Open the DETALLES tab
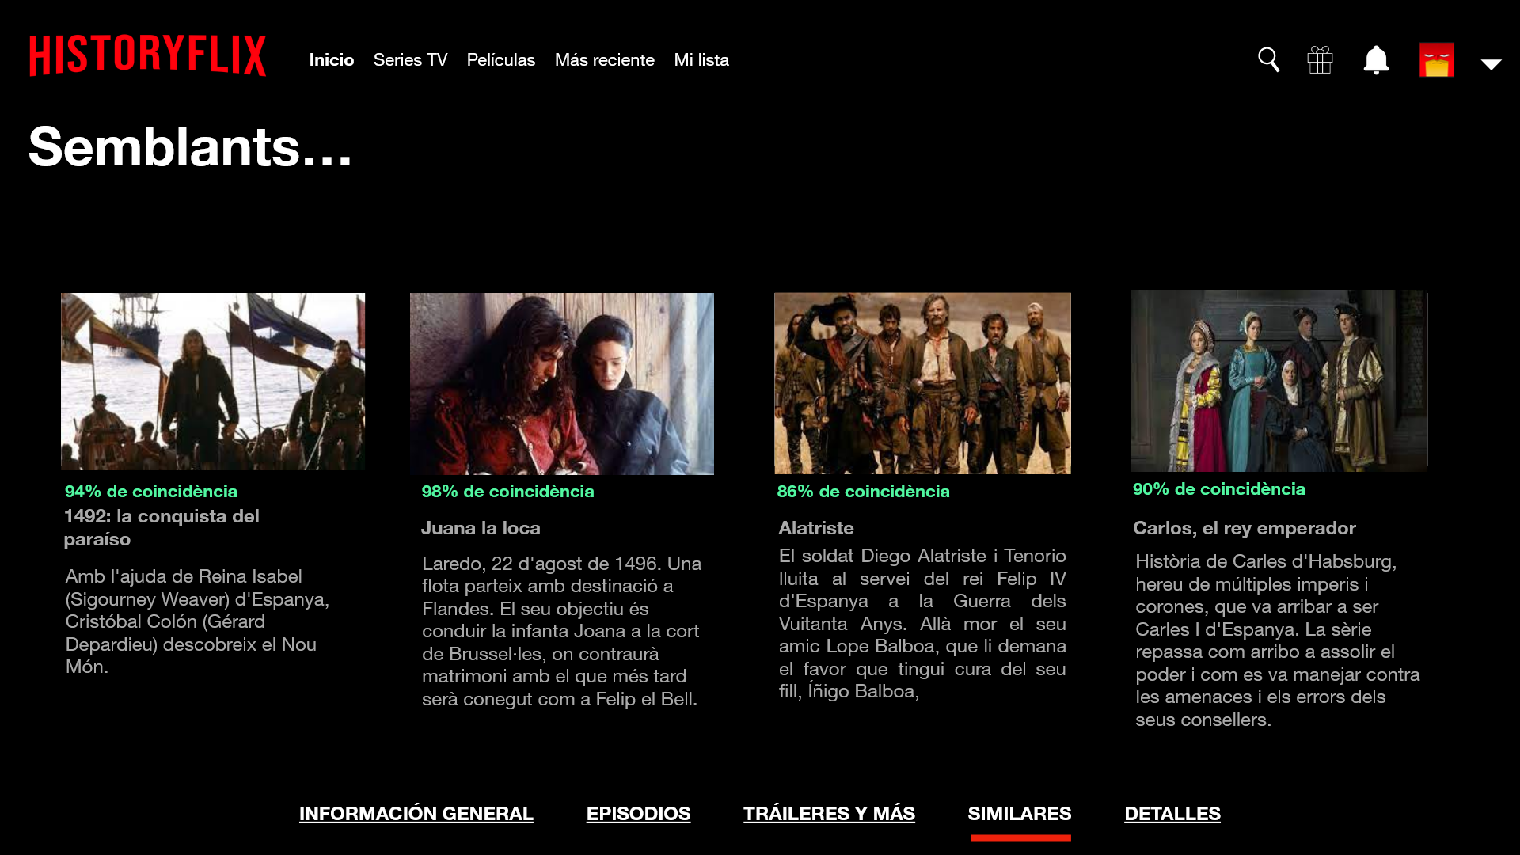Viewport: 1520px width, 855px height. tap(1172, 813)
